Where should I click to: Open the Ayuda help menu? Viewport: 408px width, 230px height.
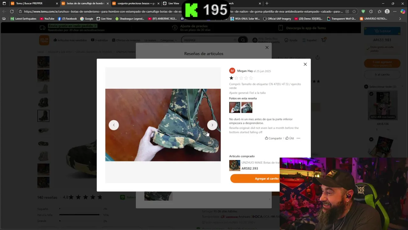click(291, 40)
